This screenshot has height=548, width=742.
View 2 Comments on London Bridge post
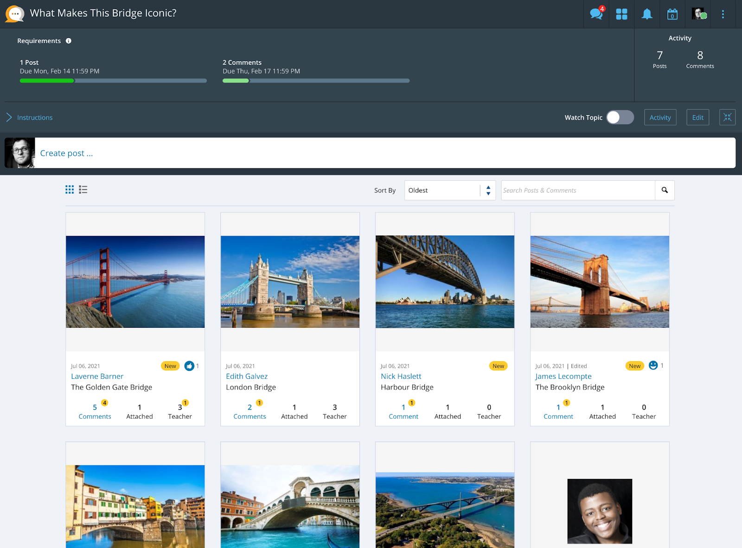(x=249, y=411)
